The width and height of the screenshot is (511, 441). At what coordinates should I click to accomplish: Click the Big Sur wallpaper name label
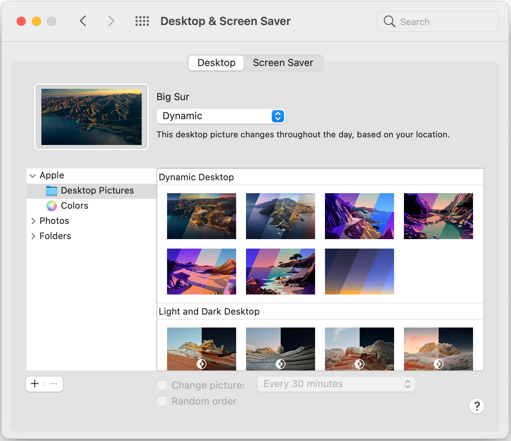173,97
